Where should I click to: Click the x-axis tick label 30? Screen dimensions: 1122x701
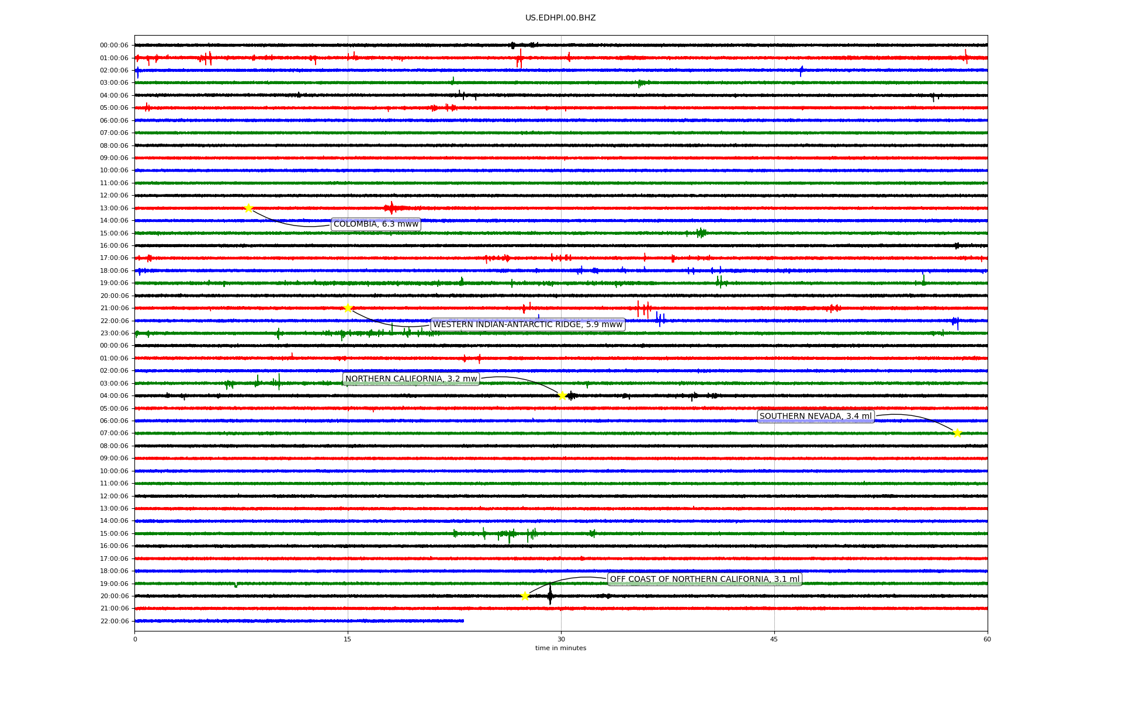[x=561, y=639]
